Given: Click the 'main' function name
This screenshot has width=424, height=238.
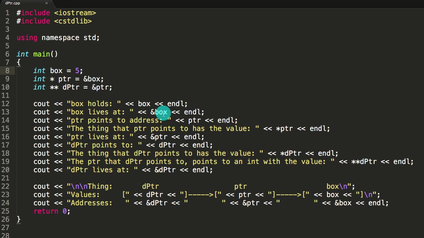Looking at the screenshot, I should point(41,54).
